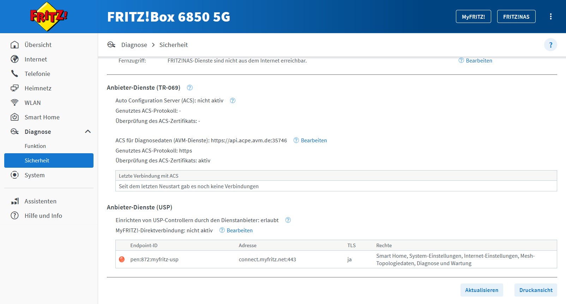Image resolution: width=566 pixels, height=304 pixels.
Task: Click the FRITZ!Box 6850 5G title
Action: tap(169, 17)
